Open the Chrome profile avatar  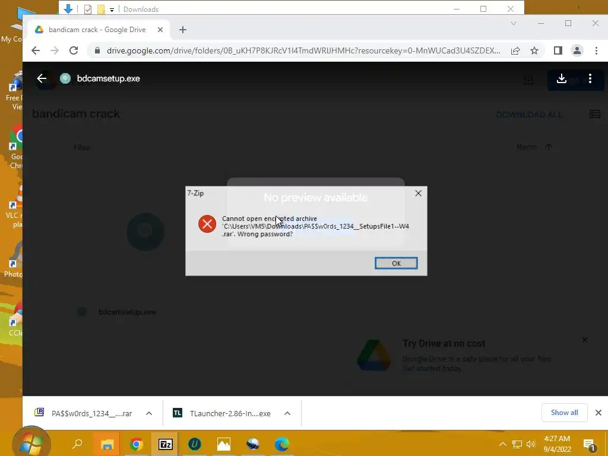click(x=577, y=50)
